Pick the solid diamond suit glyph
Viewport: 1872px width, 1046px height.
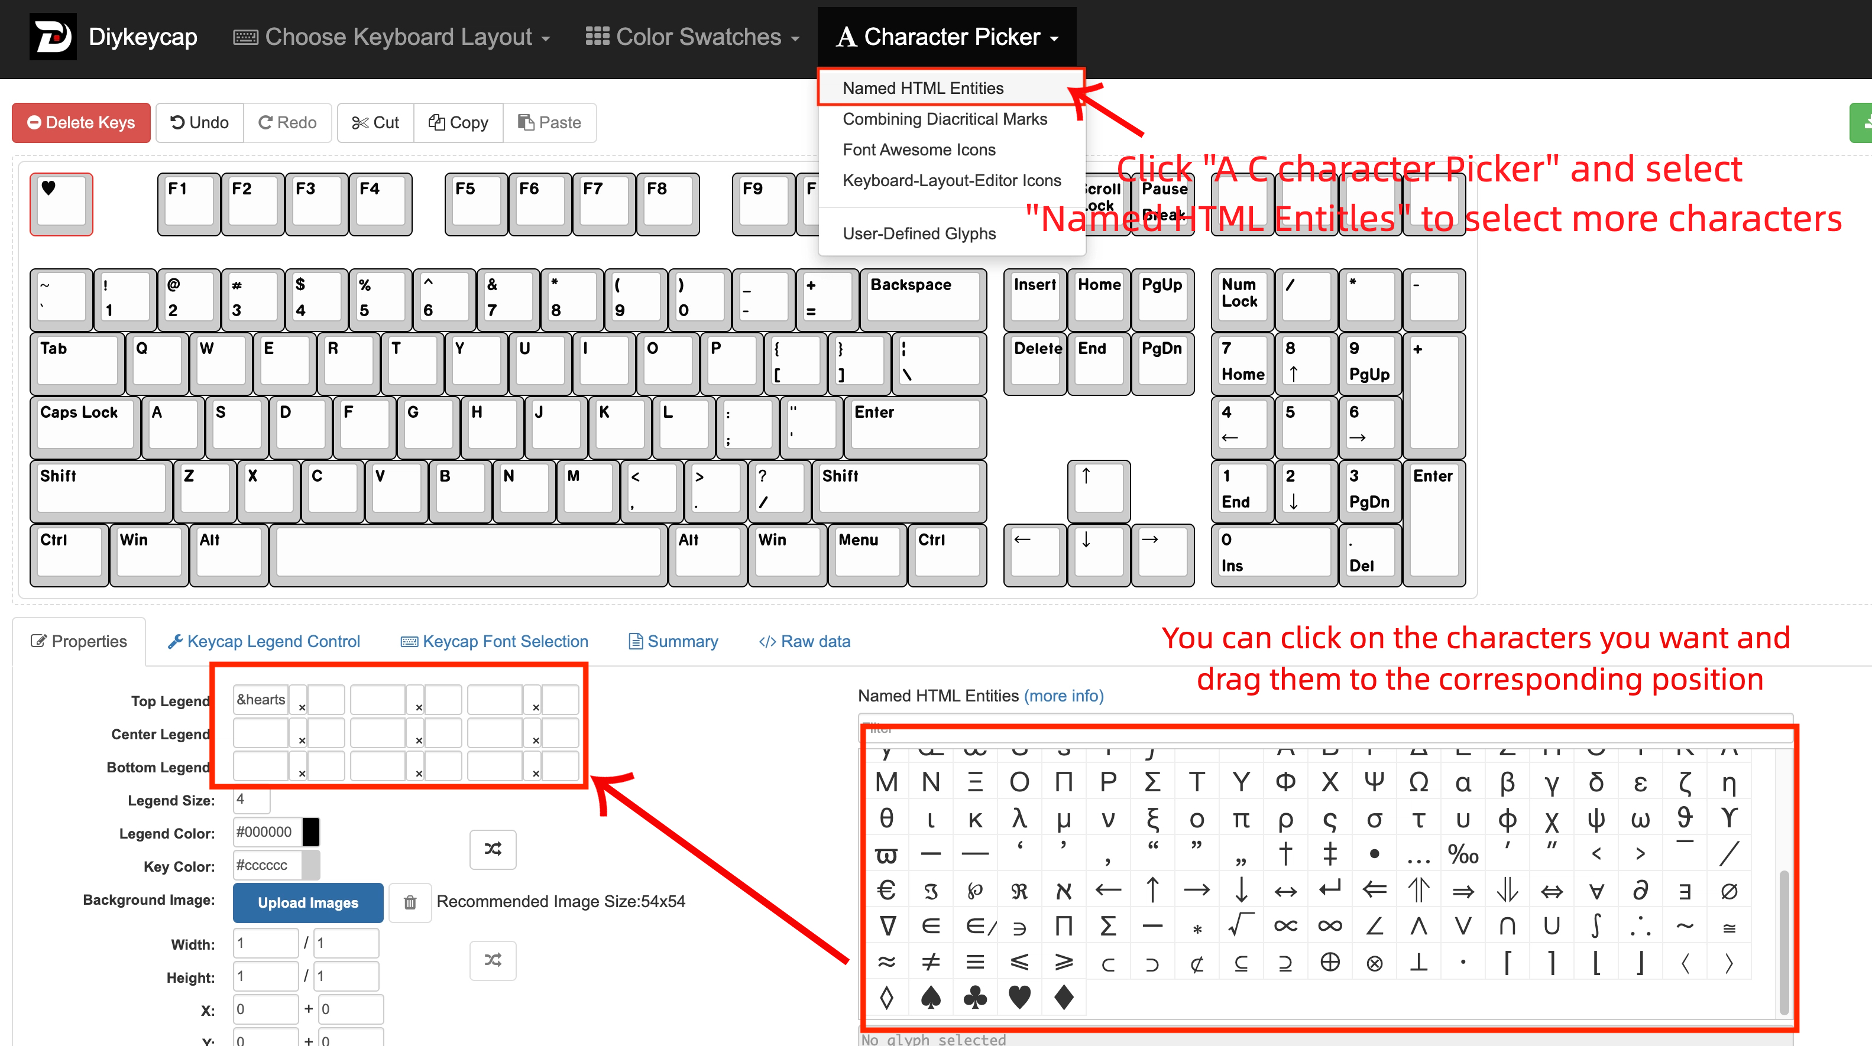tap(1064, 998)
